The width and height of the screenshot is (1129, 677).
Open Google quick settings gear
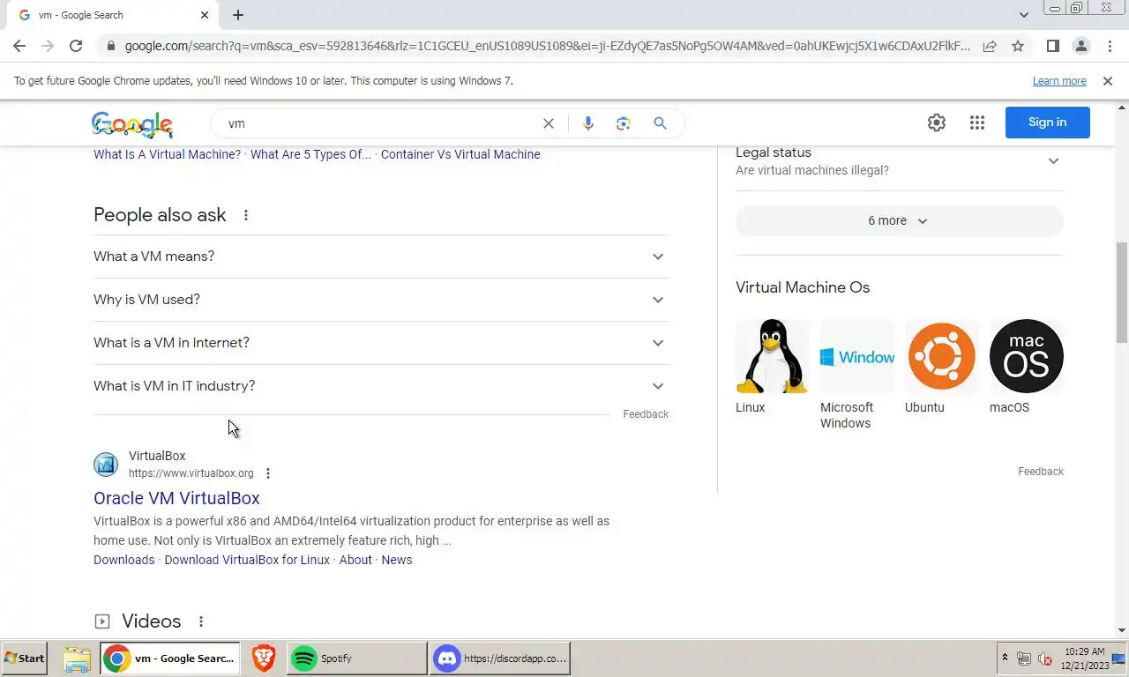[937, 123]
